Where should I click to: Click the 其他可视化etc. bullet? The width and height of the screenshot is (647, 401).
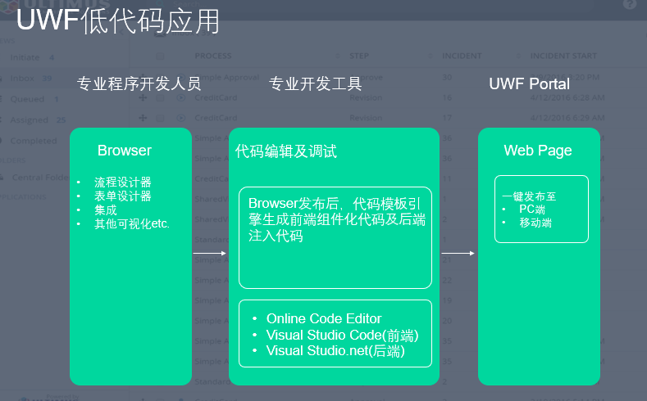(x=132, y=223)
